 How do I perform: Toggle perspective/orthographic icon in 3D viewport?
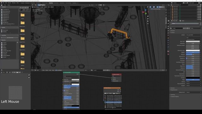(148, 23)
